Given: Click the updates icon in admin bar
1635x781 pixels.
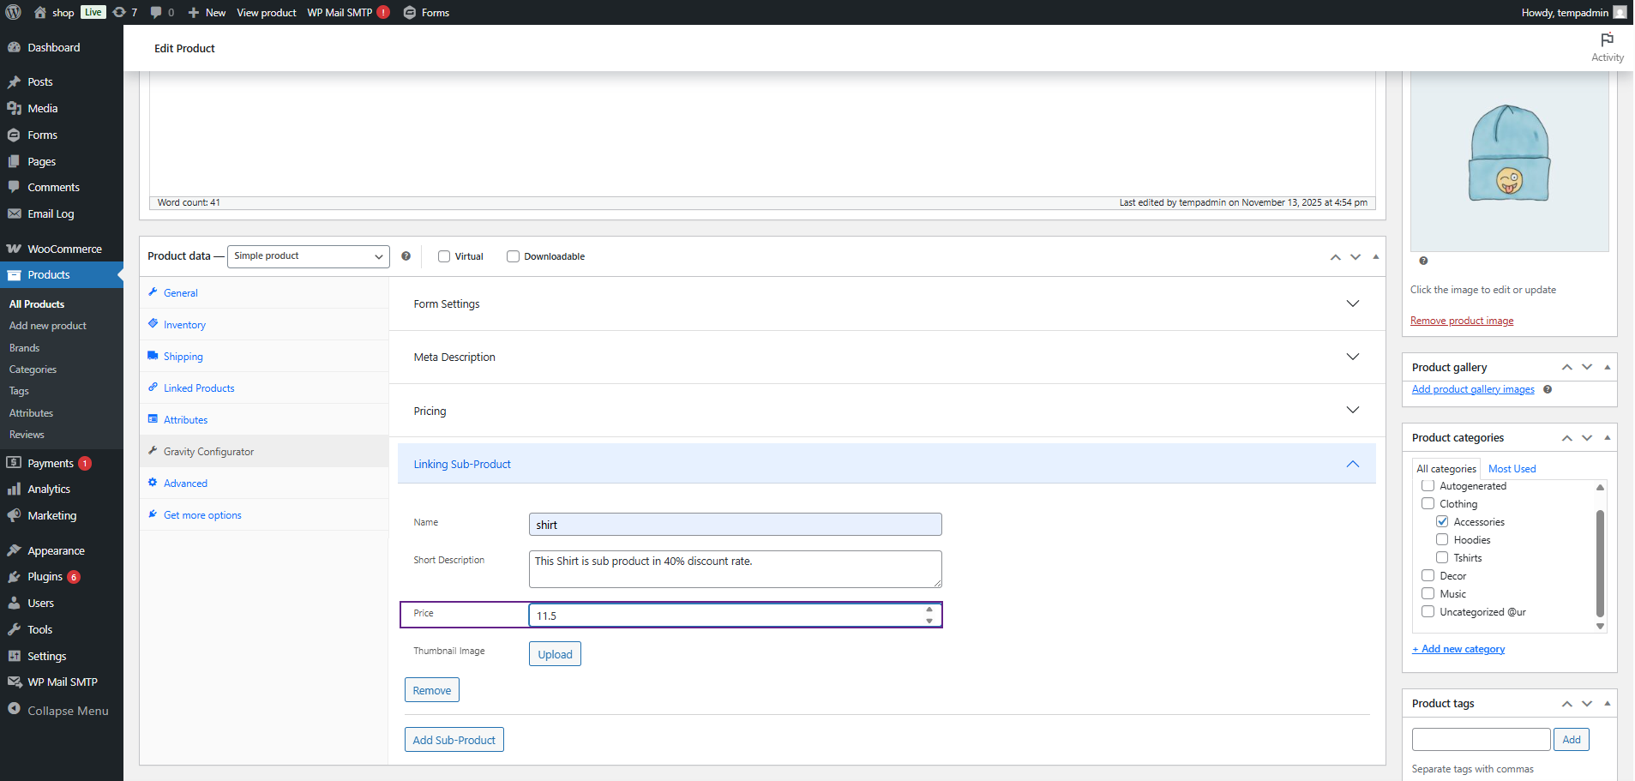Looking at the screenshot, I should (x=120, y=12).
